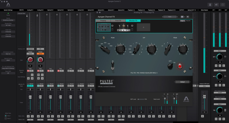Open the Optical Format SPDIF dropdown
Viewport: 229px width, 123px height.
(8, 60)
